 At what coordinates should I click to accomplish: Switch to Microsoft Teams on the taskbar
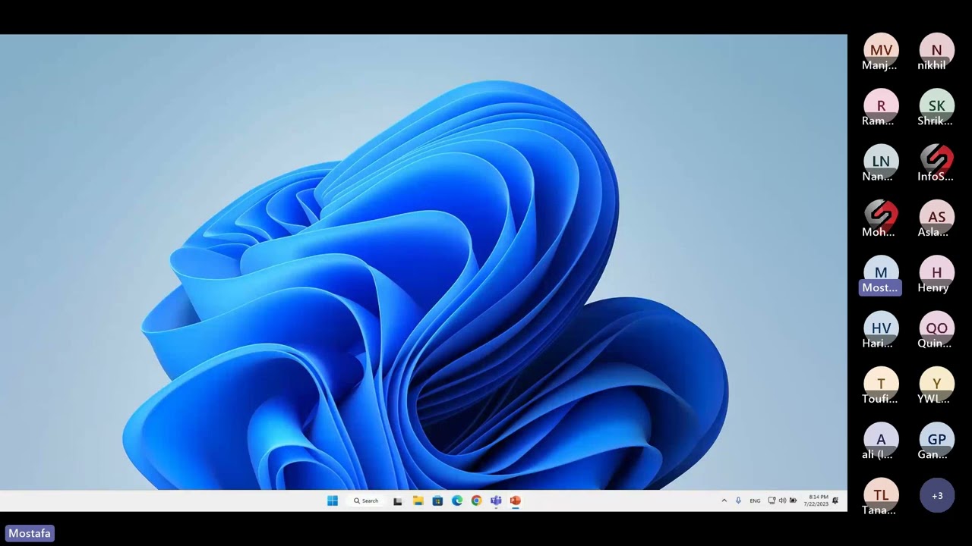pyautogui.click(x=496, y=500)
